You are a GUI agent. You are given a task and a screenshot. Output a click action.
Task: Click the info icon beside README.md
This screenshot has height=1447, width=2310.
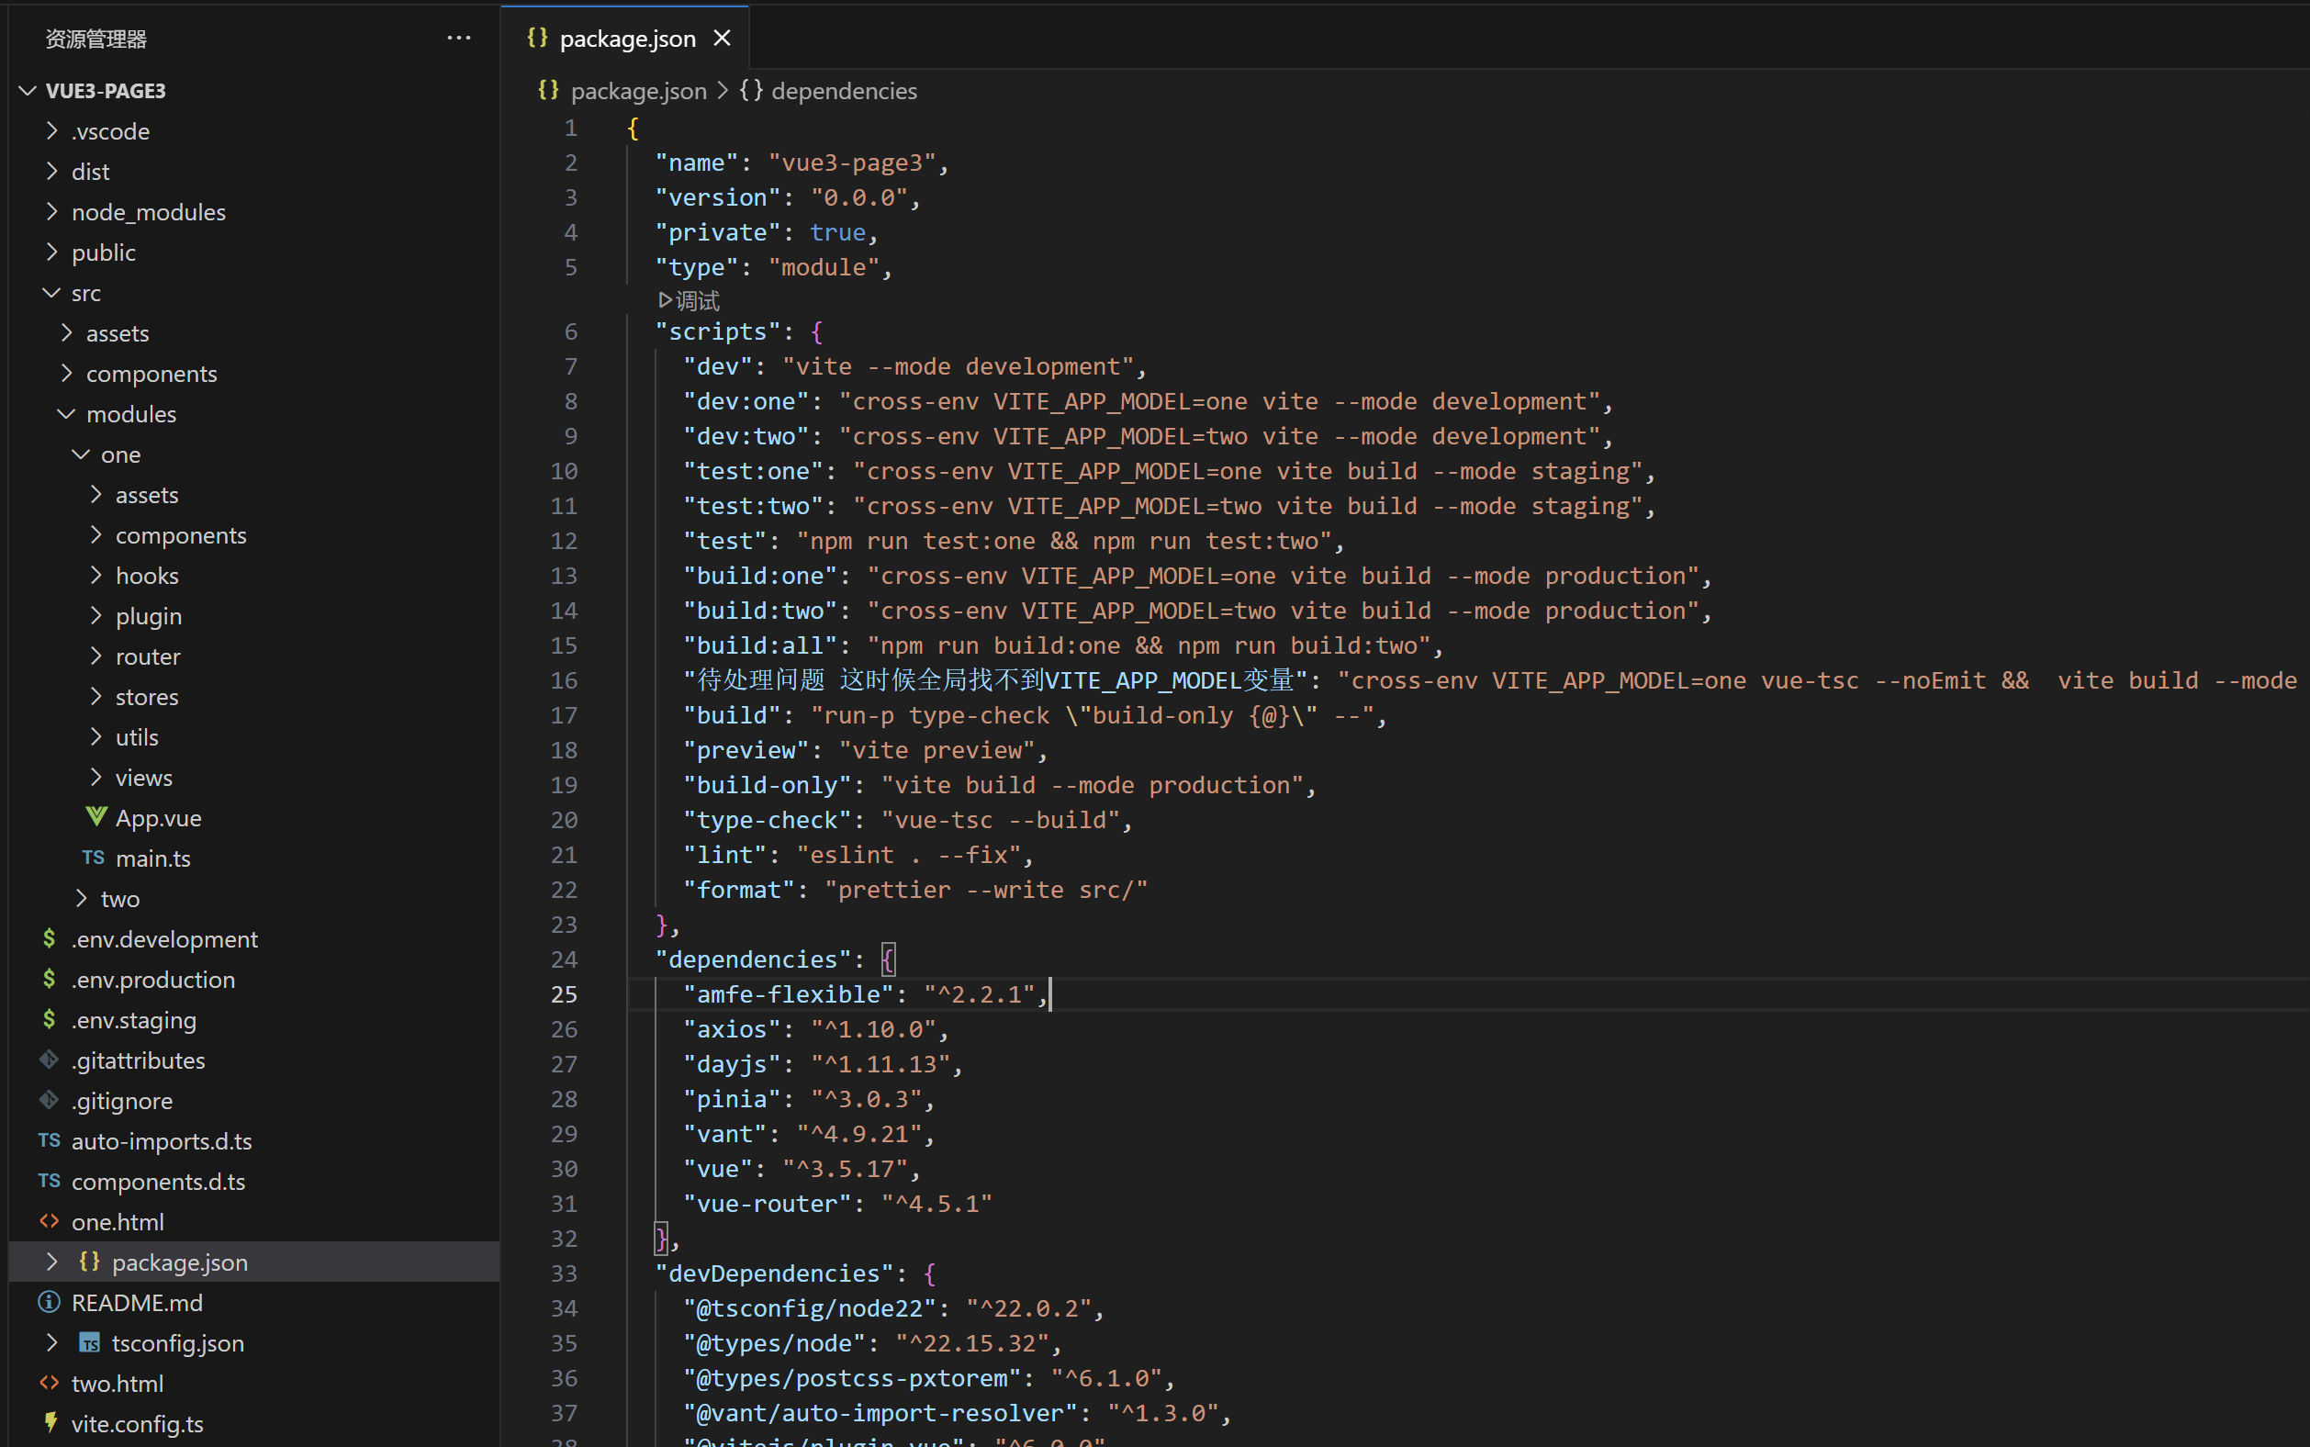point(49,1303)
